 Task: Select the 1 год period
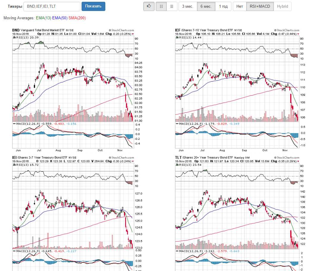pos(223,6)
